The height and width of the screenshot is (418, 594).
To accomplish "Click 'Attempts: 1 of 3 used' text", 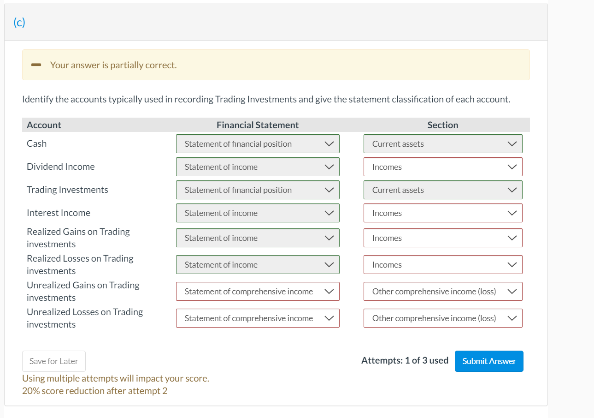I will (405, 360).
